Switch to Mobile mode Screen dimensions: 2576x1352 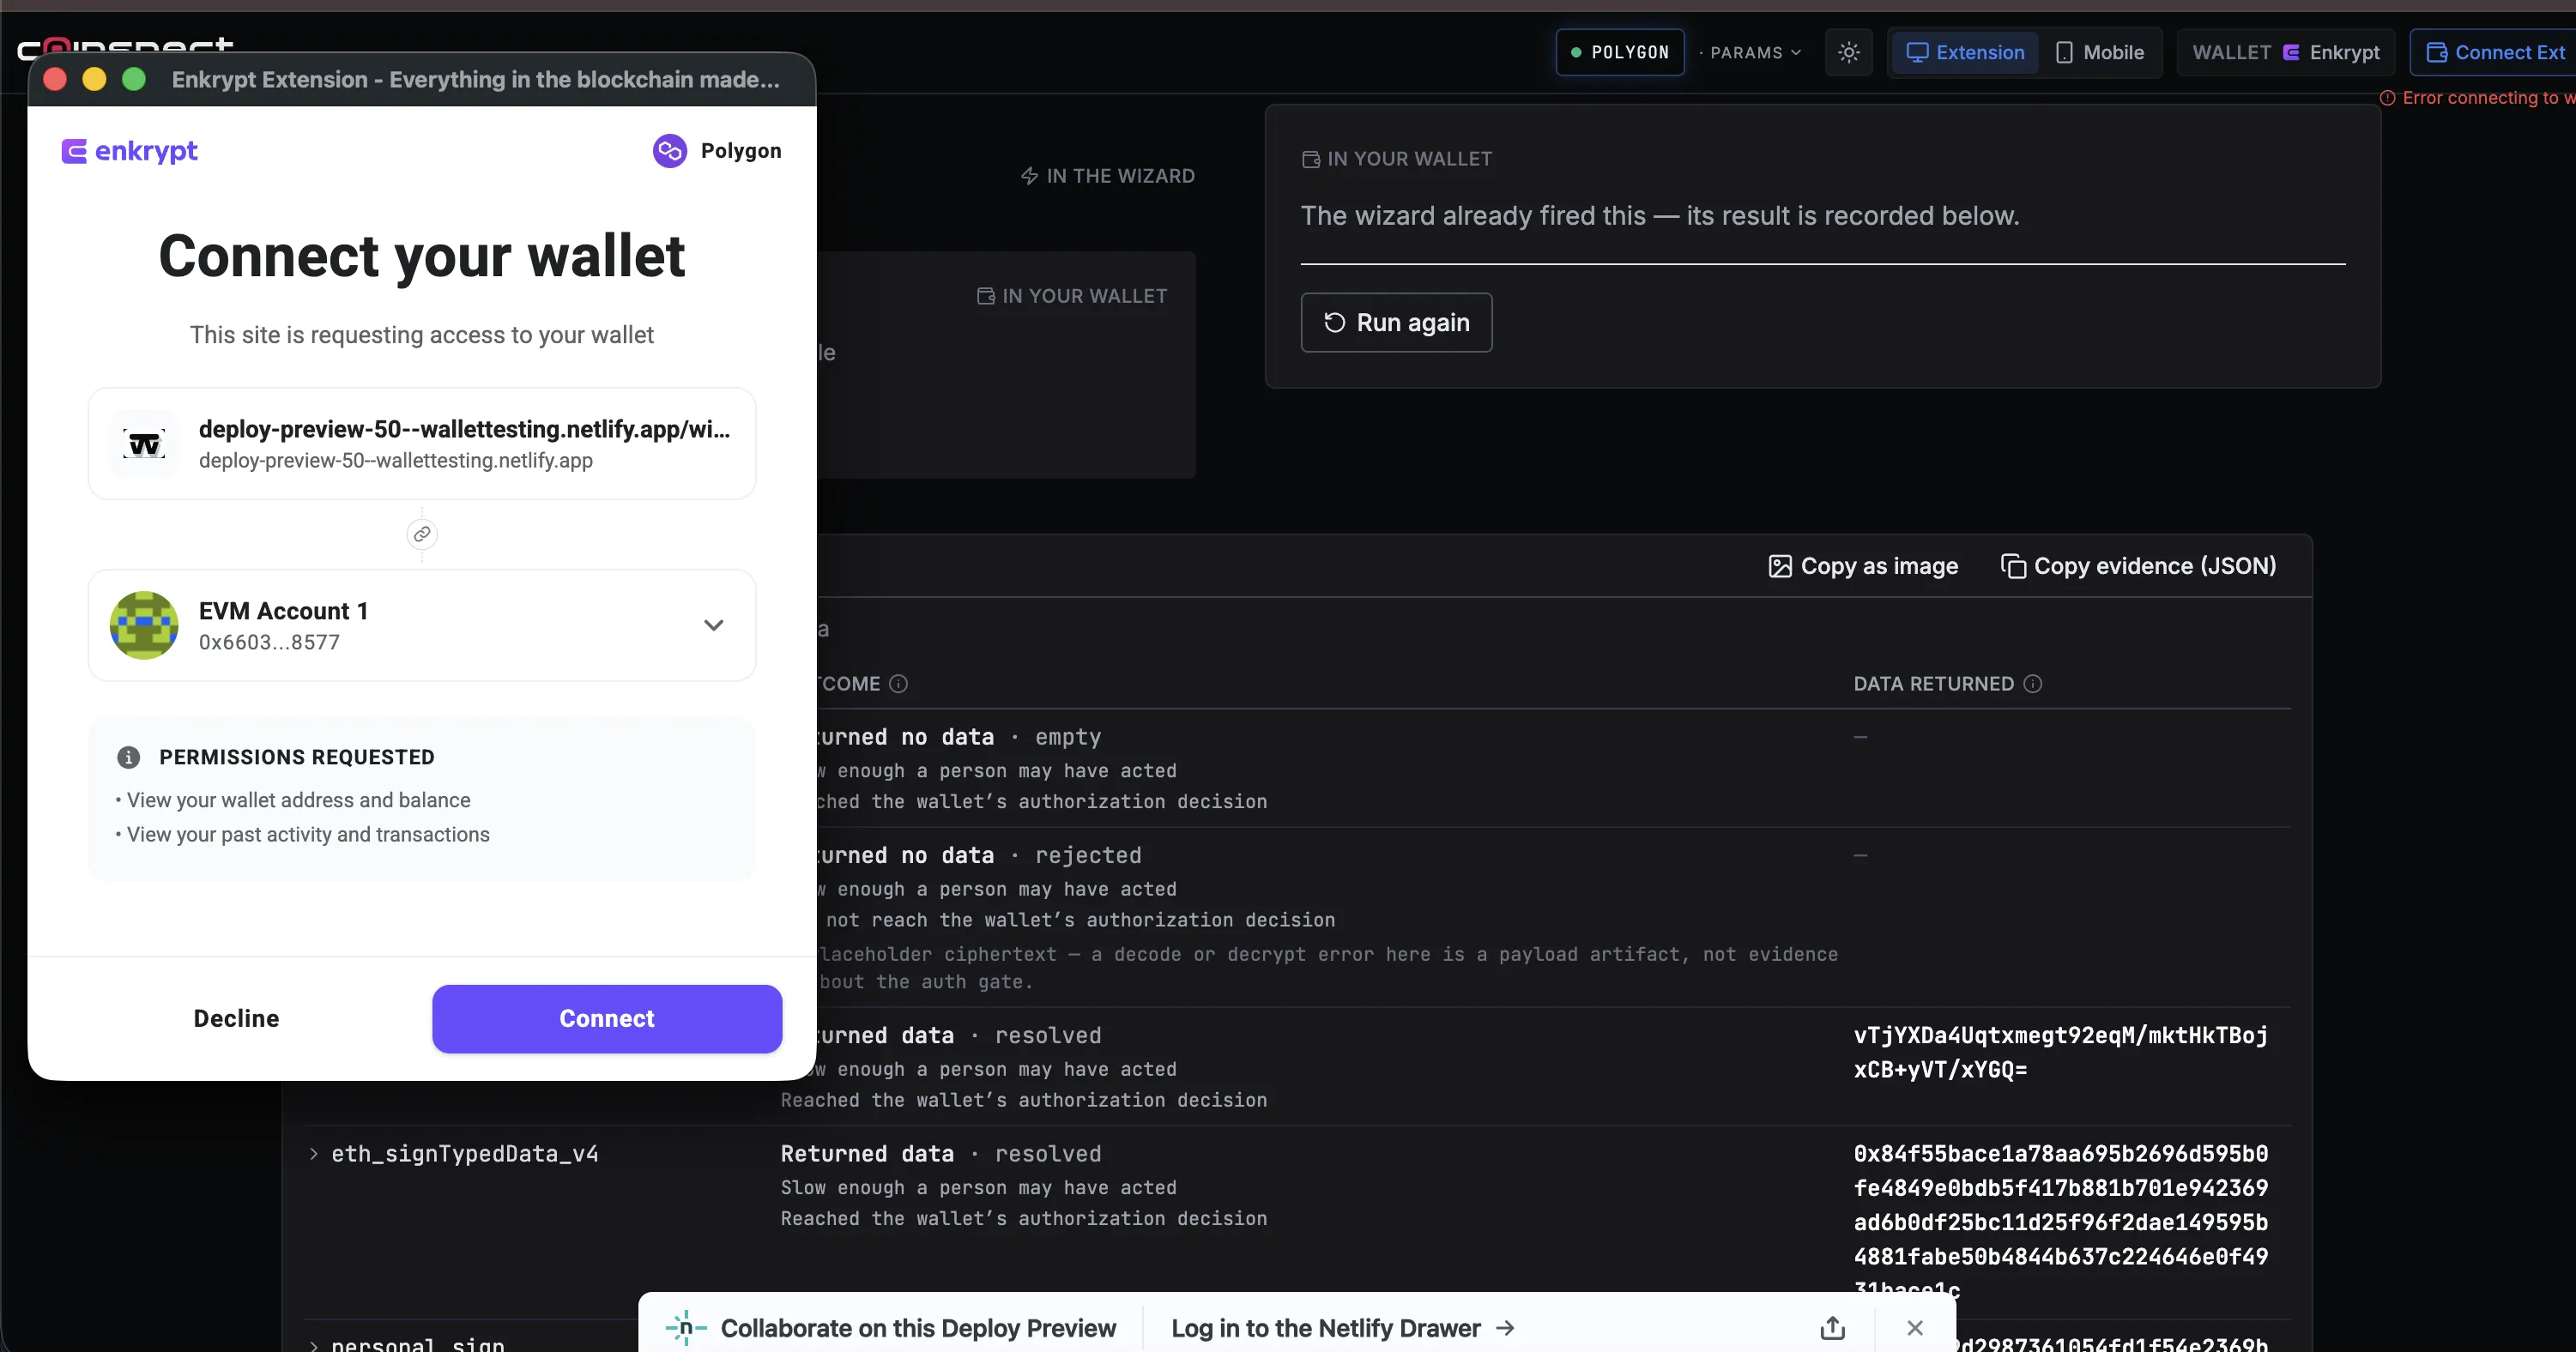(2100, 52)
